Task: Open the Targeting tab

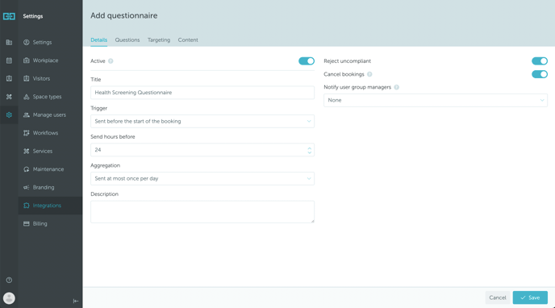Action: pos(159,40)
